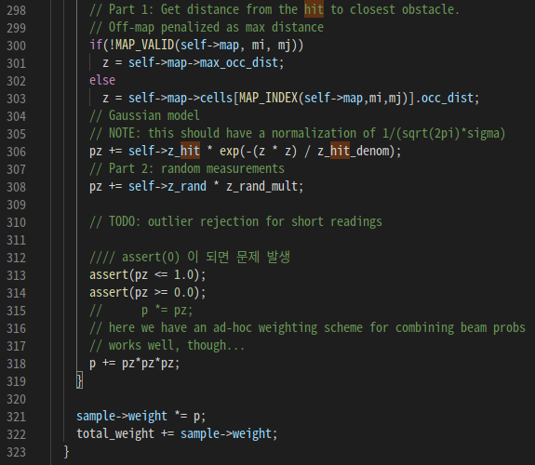The width and height of the screenshot is (535, 465).
Task: Click z_rand_mult on line 308
Action: (261, 186)
